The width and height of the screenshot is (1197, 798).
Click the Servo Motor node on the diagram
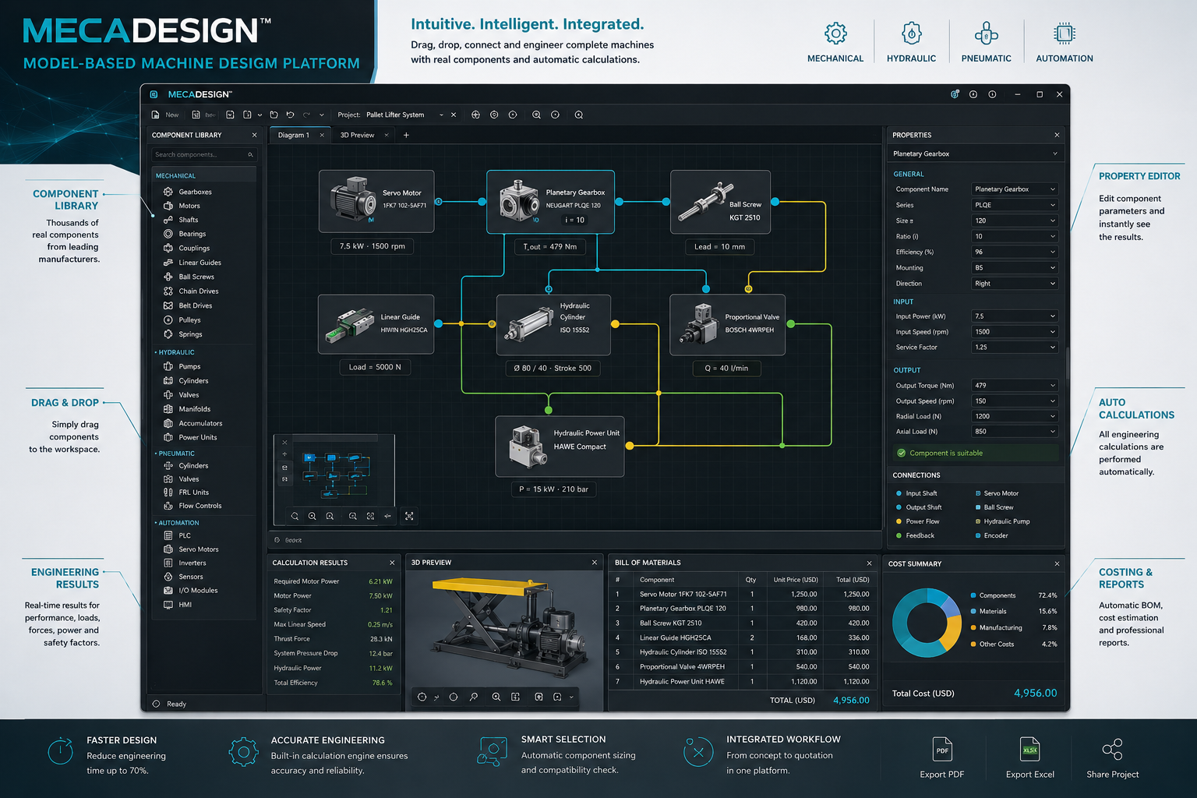point(376,201)
